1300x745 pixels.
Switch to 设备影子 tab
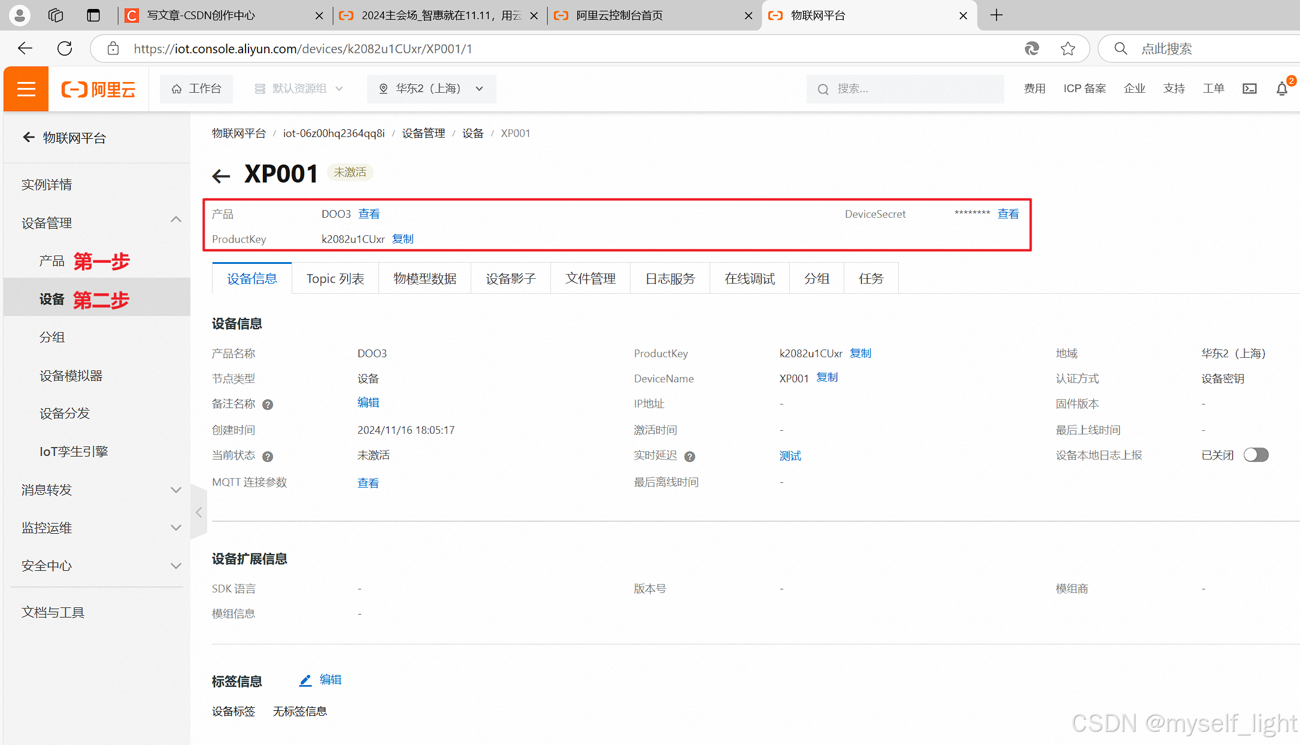pos(511,279)
